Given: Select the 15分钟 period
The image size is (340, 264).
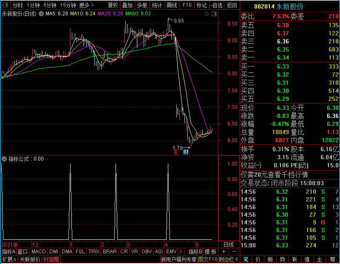Looking at the screenshot, I should tap(68, 5).
